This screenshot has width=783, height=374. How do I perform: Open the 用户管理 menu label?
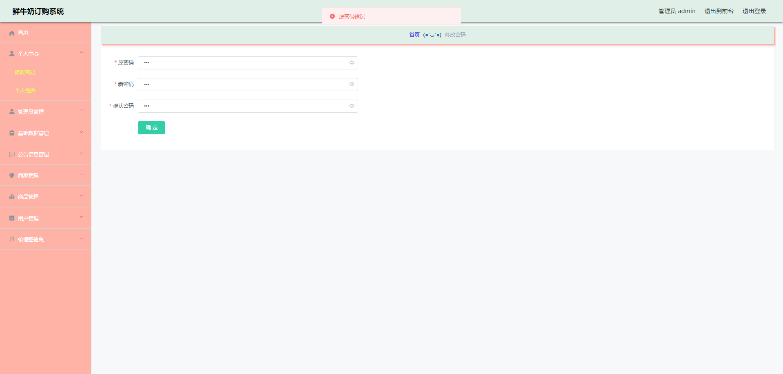pos(28,218)
